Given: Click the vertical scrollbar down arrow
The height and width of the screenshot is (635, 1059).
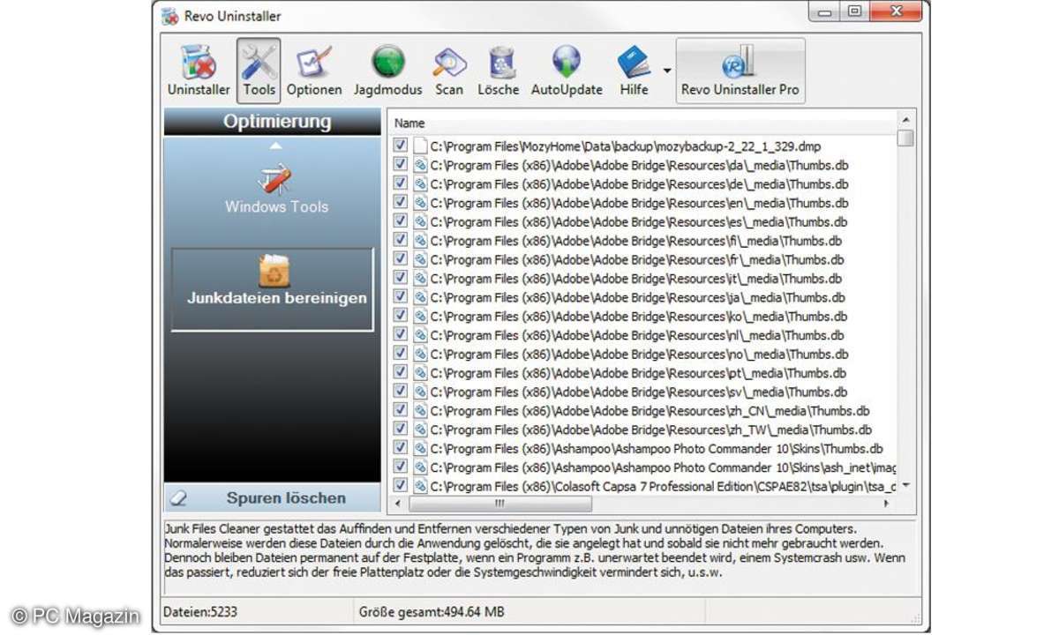Looking at the screenshot, I should click(905, 486).
